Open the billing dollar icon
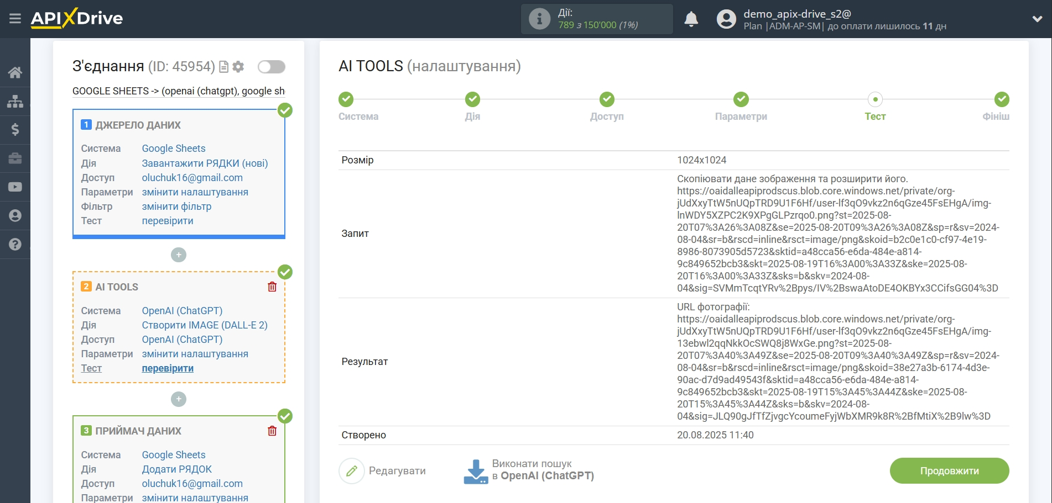 tap(15, 130)
